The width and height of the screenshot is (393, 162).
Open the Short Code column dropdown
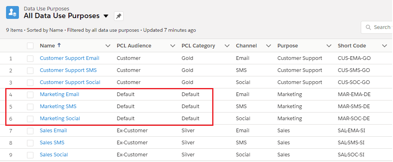pos(384,46)
